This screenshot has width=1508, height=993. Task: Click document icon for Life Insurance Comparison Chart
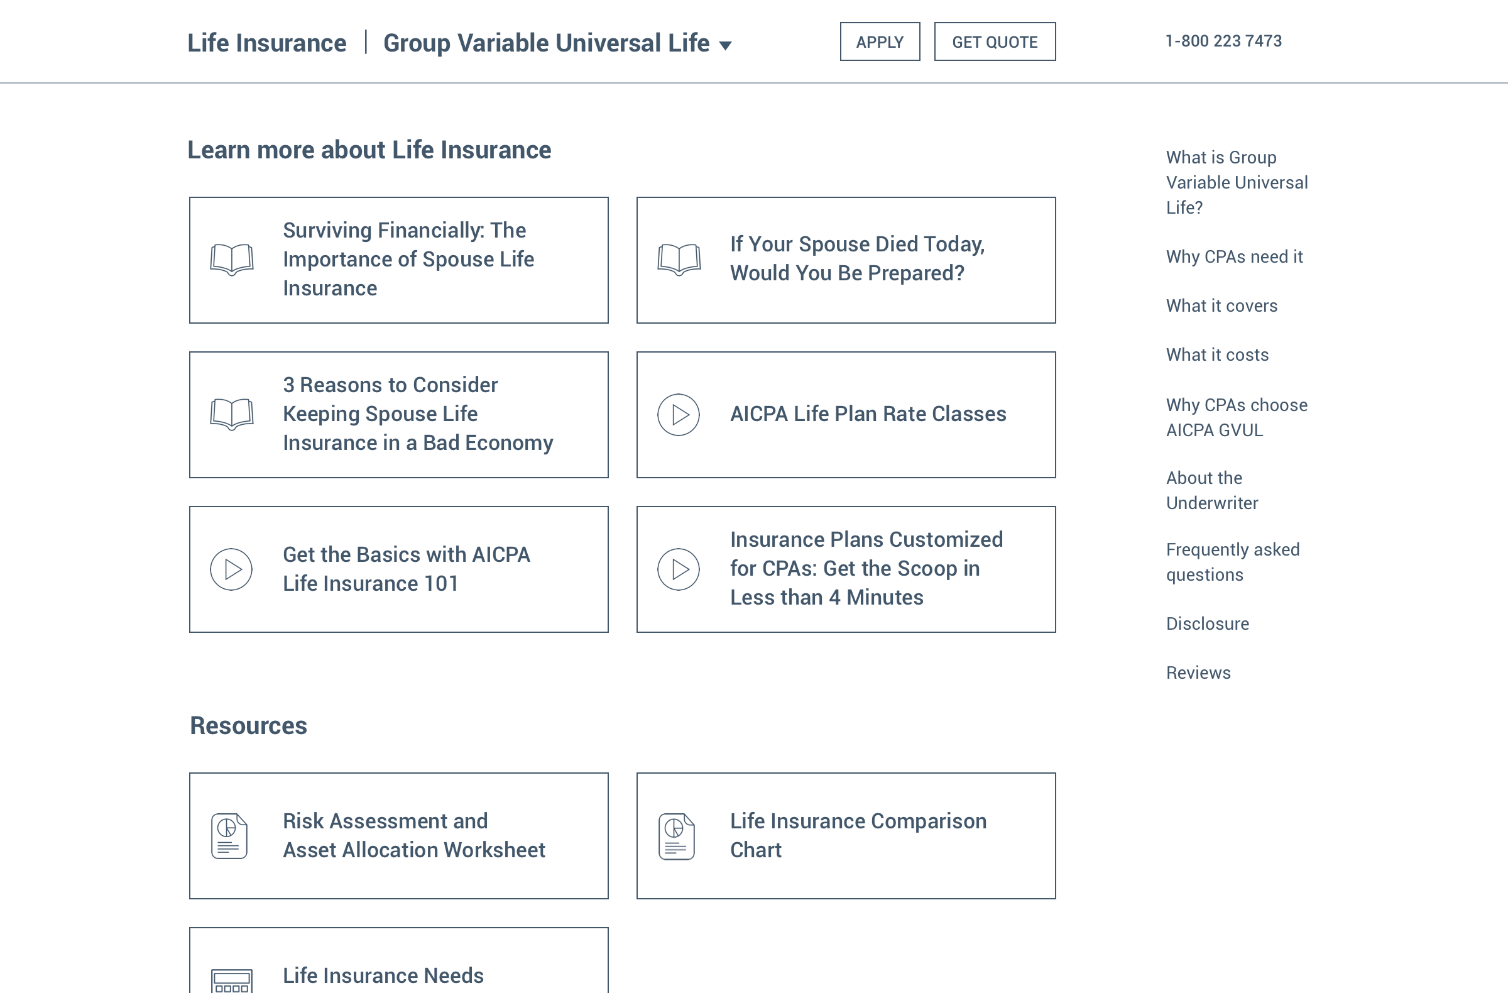coord(676,835)
